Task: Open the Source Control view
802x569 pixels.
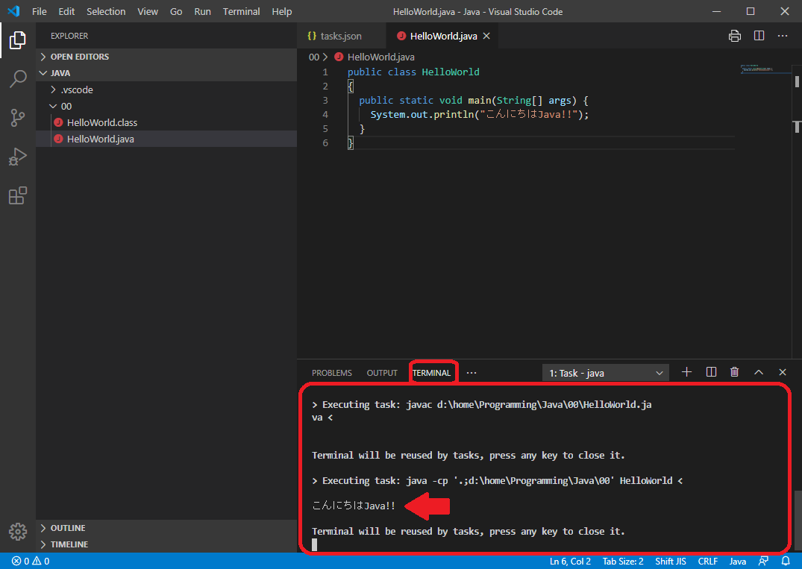Action: coord(18,118)
